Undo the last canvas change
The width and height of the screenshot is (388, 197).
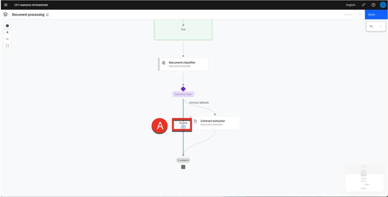[x=371, y=26]
